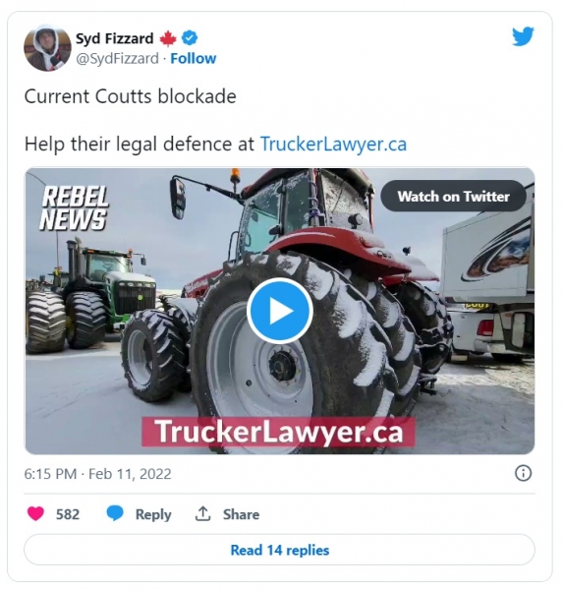This screenshot has width=563, height=590.
Task: Click the Twitter bird logo
Action: click(523, 36)
